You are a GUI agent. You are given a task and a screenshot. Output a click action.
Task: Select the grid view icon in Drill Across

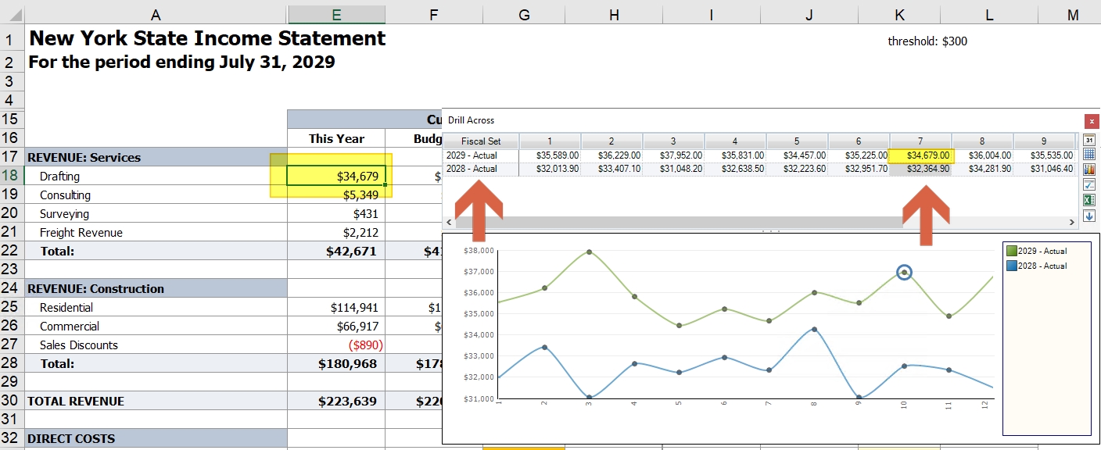pyautogui.click(x=1089, y=155)
